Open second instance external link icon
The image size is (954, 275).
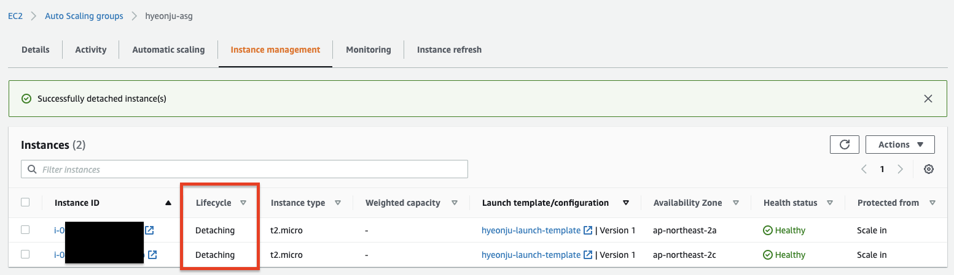pos(152,255)
